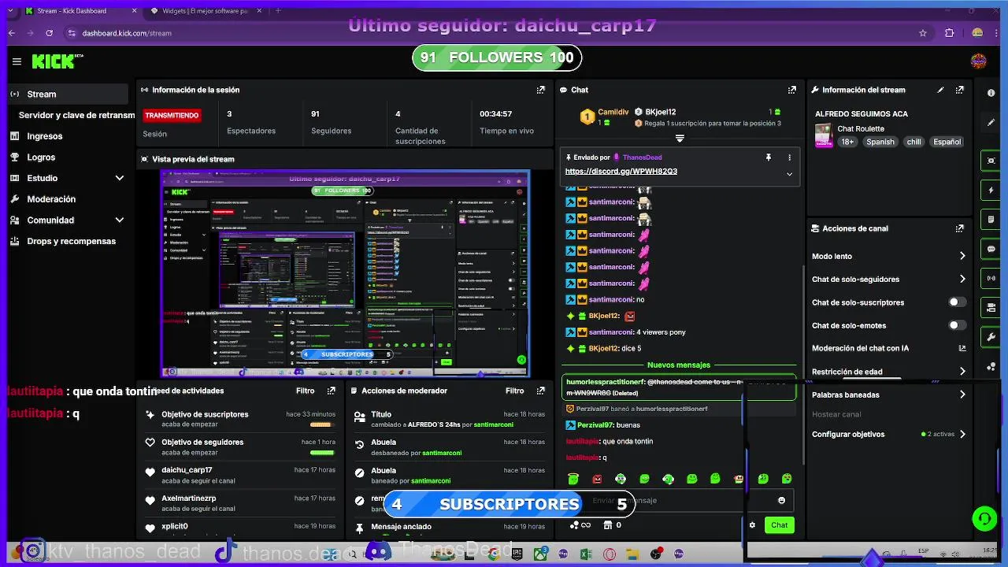Click the Chat Roulette category thumbnail

point(823,135)
